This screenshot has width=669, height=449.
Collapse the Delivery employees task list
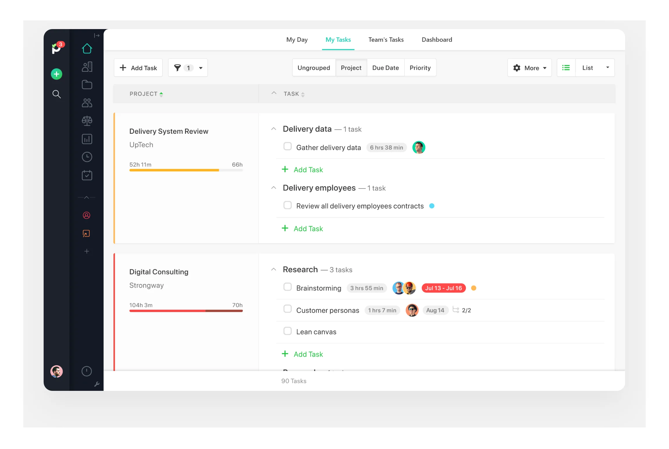coord(274,188)
